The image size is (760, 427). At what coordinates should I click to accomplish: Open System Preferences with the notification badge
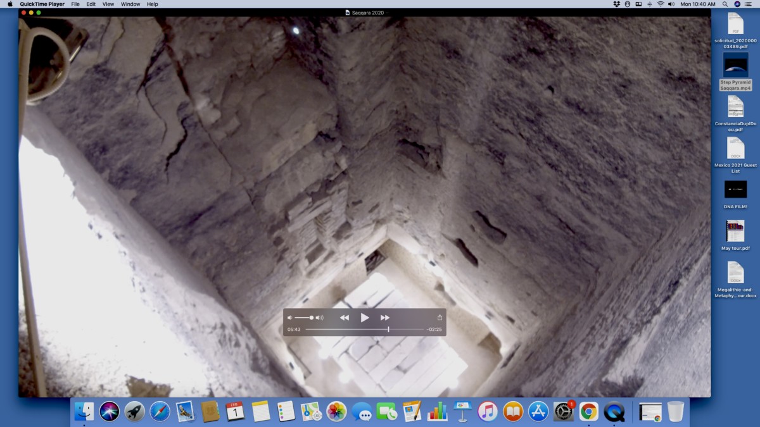click(x=562, y=411)
